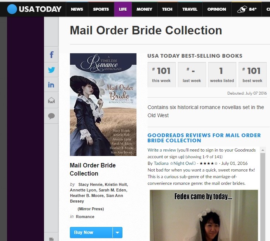Share the page on Facebook
The height and width of the screenshot is (241, 270).
click(51, 55)
